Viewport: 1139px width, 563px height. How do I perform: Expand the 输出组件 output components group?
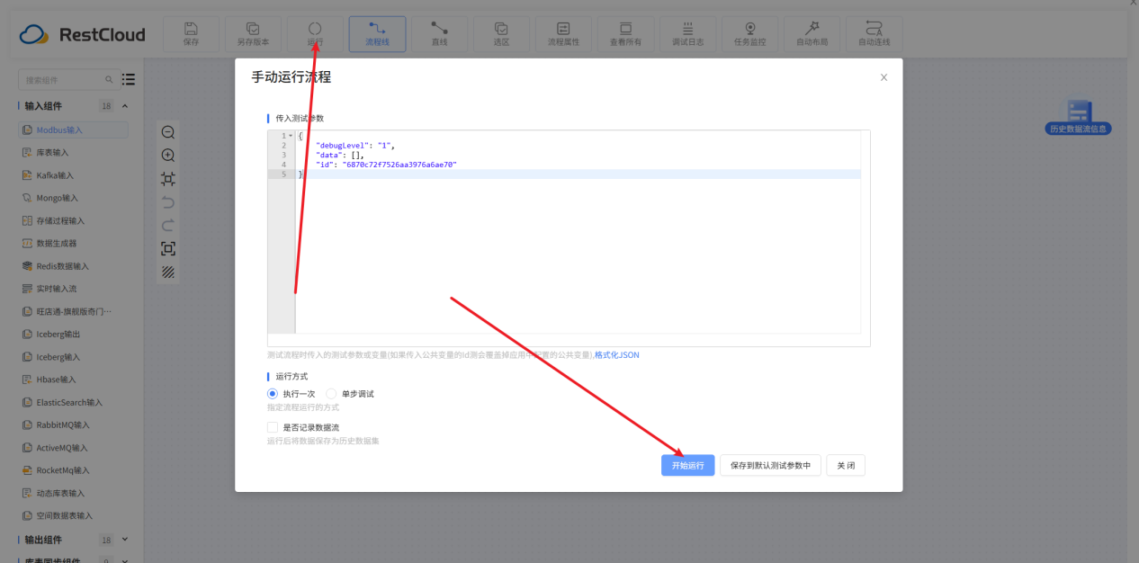tap(125, 540)
